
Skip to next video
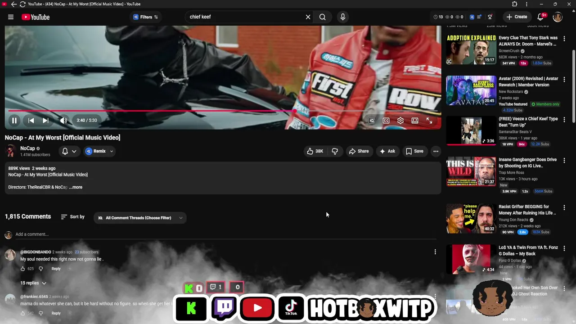click(x=45, y=121)
